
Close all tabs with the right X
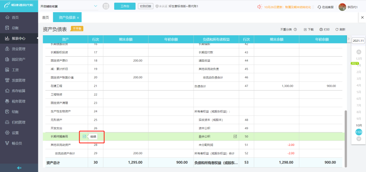tap(362, 18)
